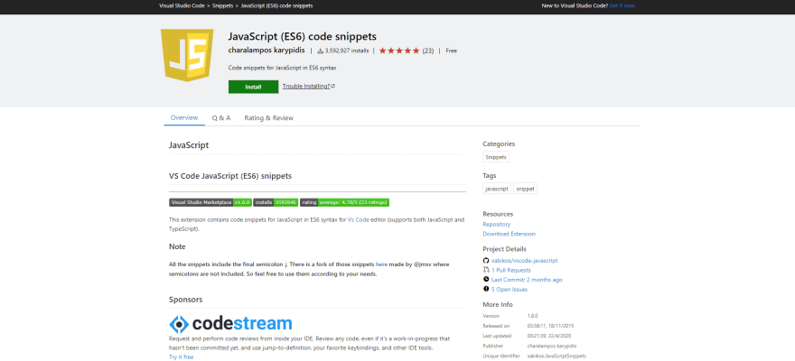The image size is (795, 361).
Task: Click the five-star rating icons
Action: (x=399, y=51)
